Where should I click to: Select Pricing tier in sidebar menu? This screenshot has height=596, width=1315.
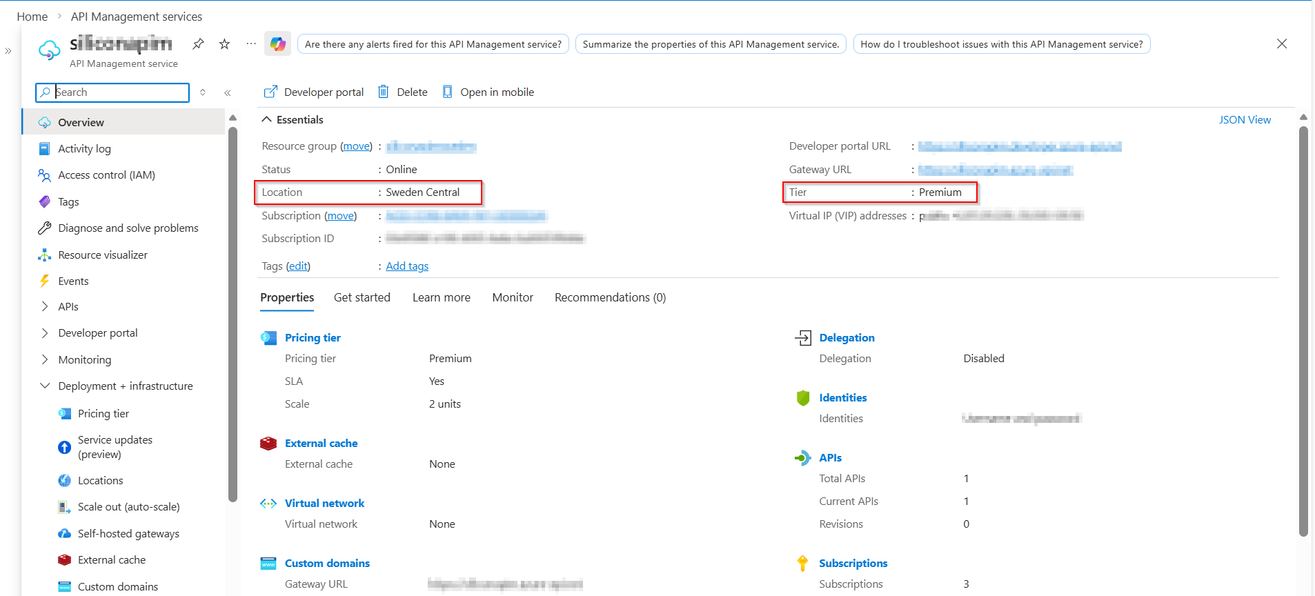[103, 413]
